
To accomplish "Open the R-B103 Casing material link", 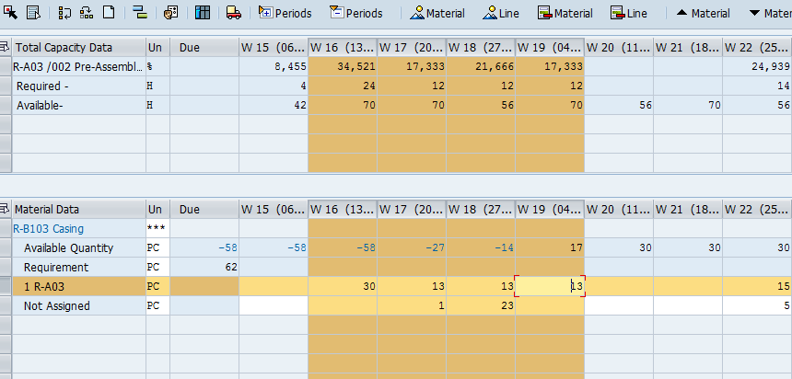I will tap(49, 229).
